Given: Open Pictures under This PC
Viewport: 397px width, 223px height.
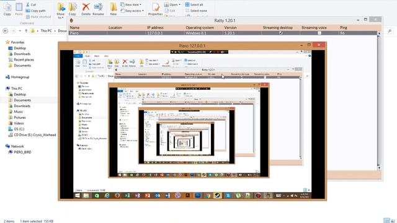Looking at the screenshot, I should click(17, 117).
